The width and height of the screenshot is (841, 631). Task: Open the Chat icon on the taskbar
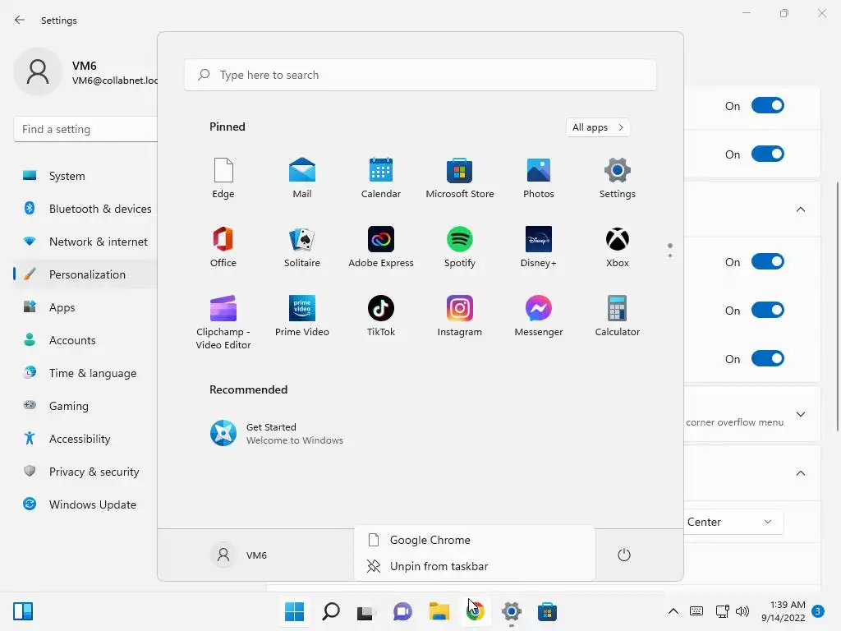point(402,611)
